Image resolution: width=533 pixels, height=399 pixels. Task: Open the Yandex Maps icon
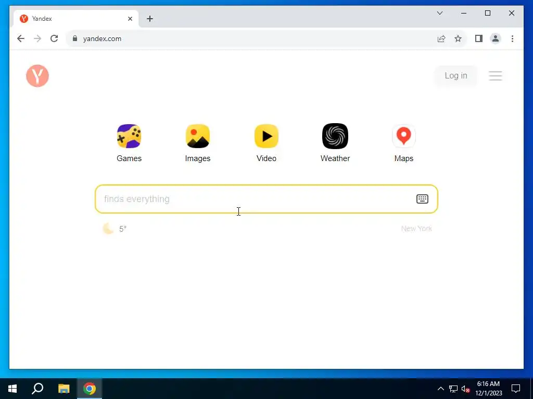404,136
